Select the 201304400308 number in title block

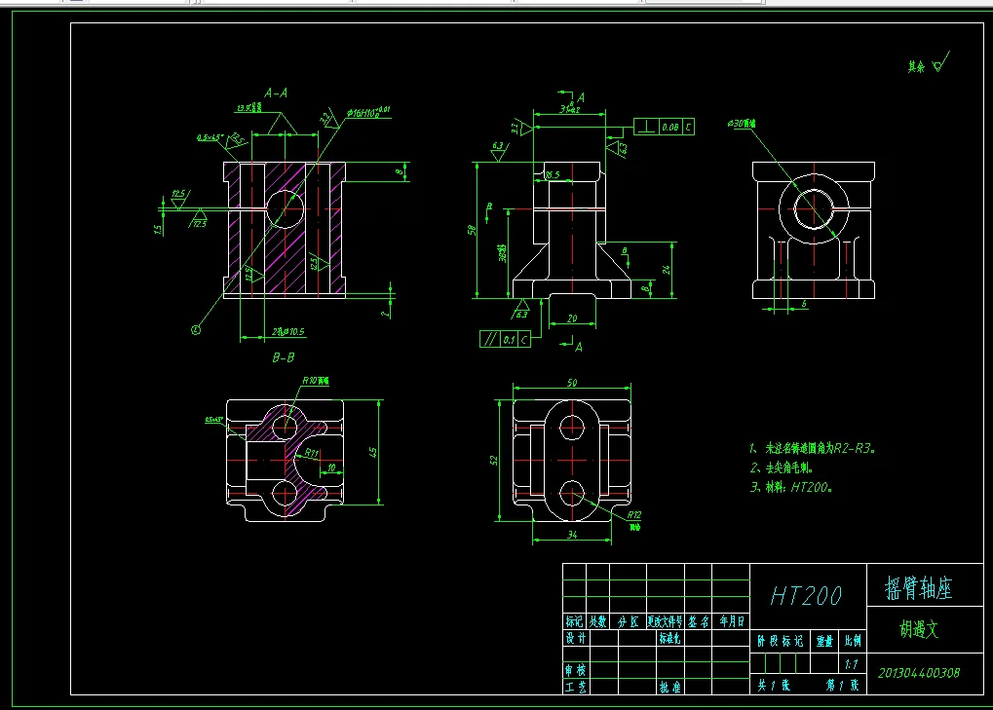tap(918, 673)
